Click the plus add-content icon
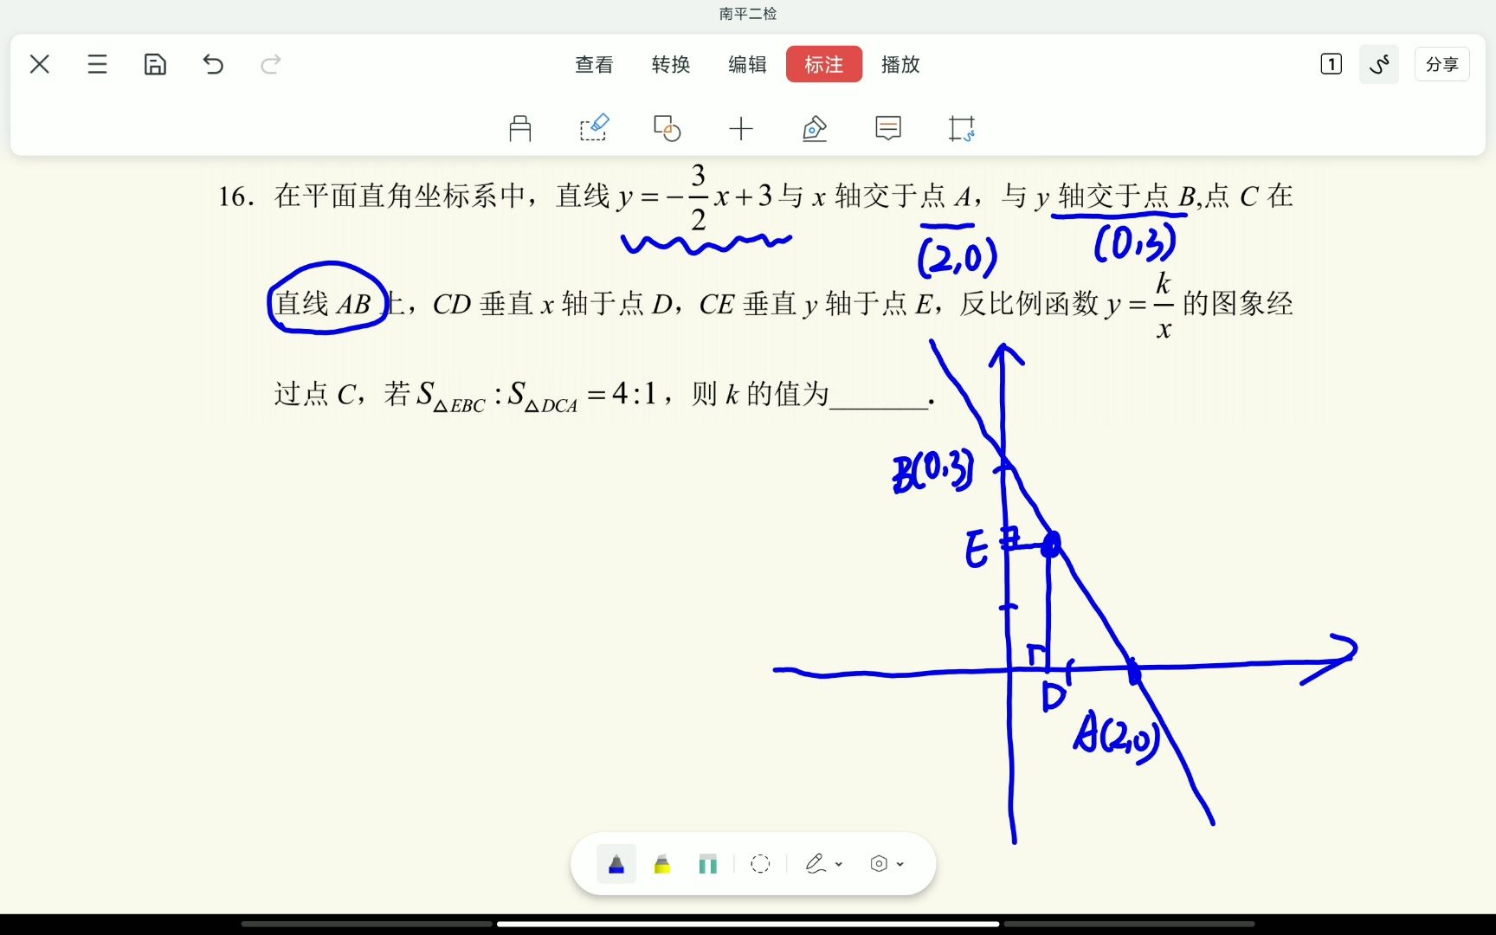This screenshot has height=935, width=1496. 741,129
